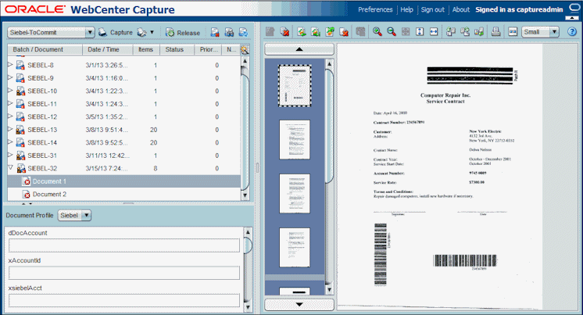Click the blue help question mark icon
The height and width of the screenshot is (315, 583).
572,32
